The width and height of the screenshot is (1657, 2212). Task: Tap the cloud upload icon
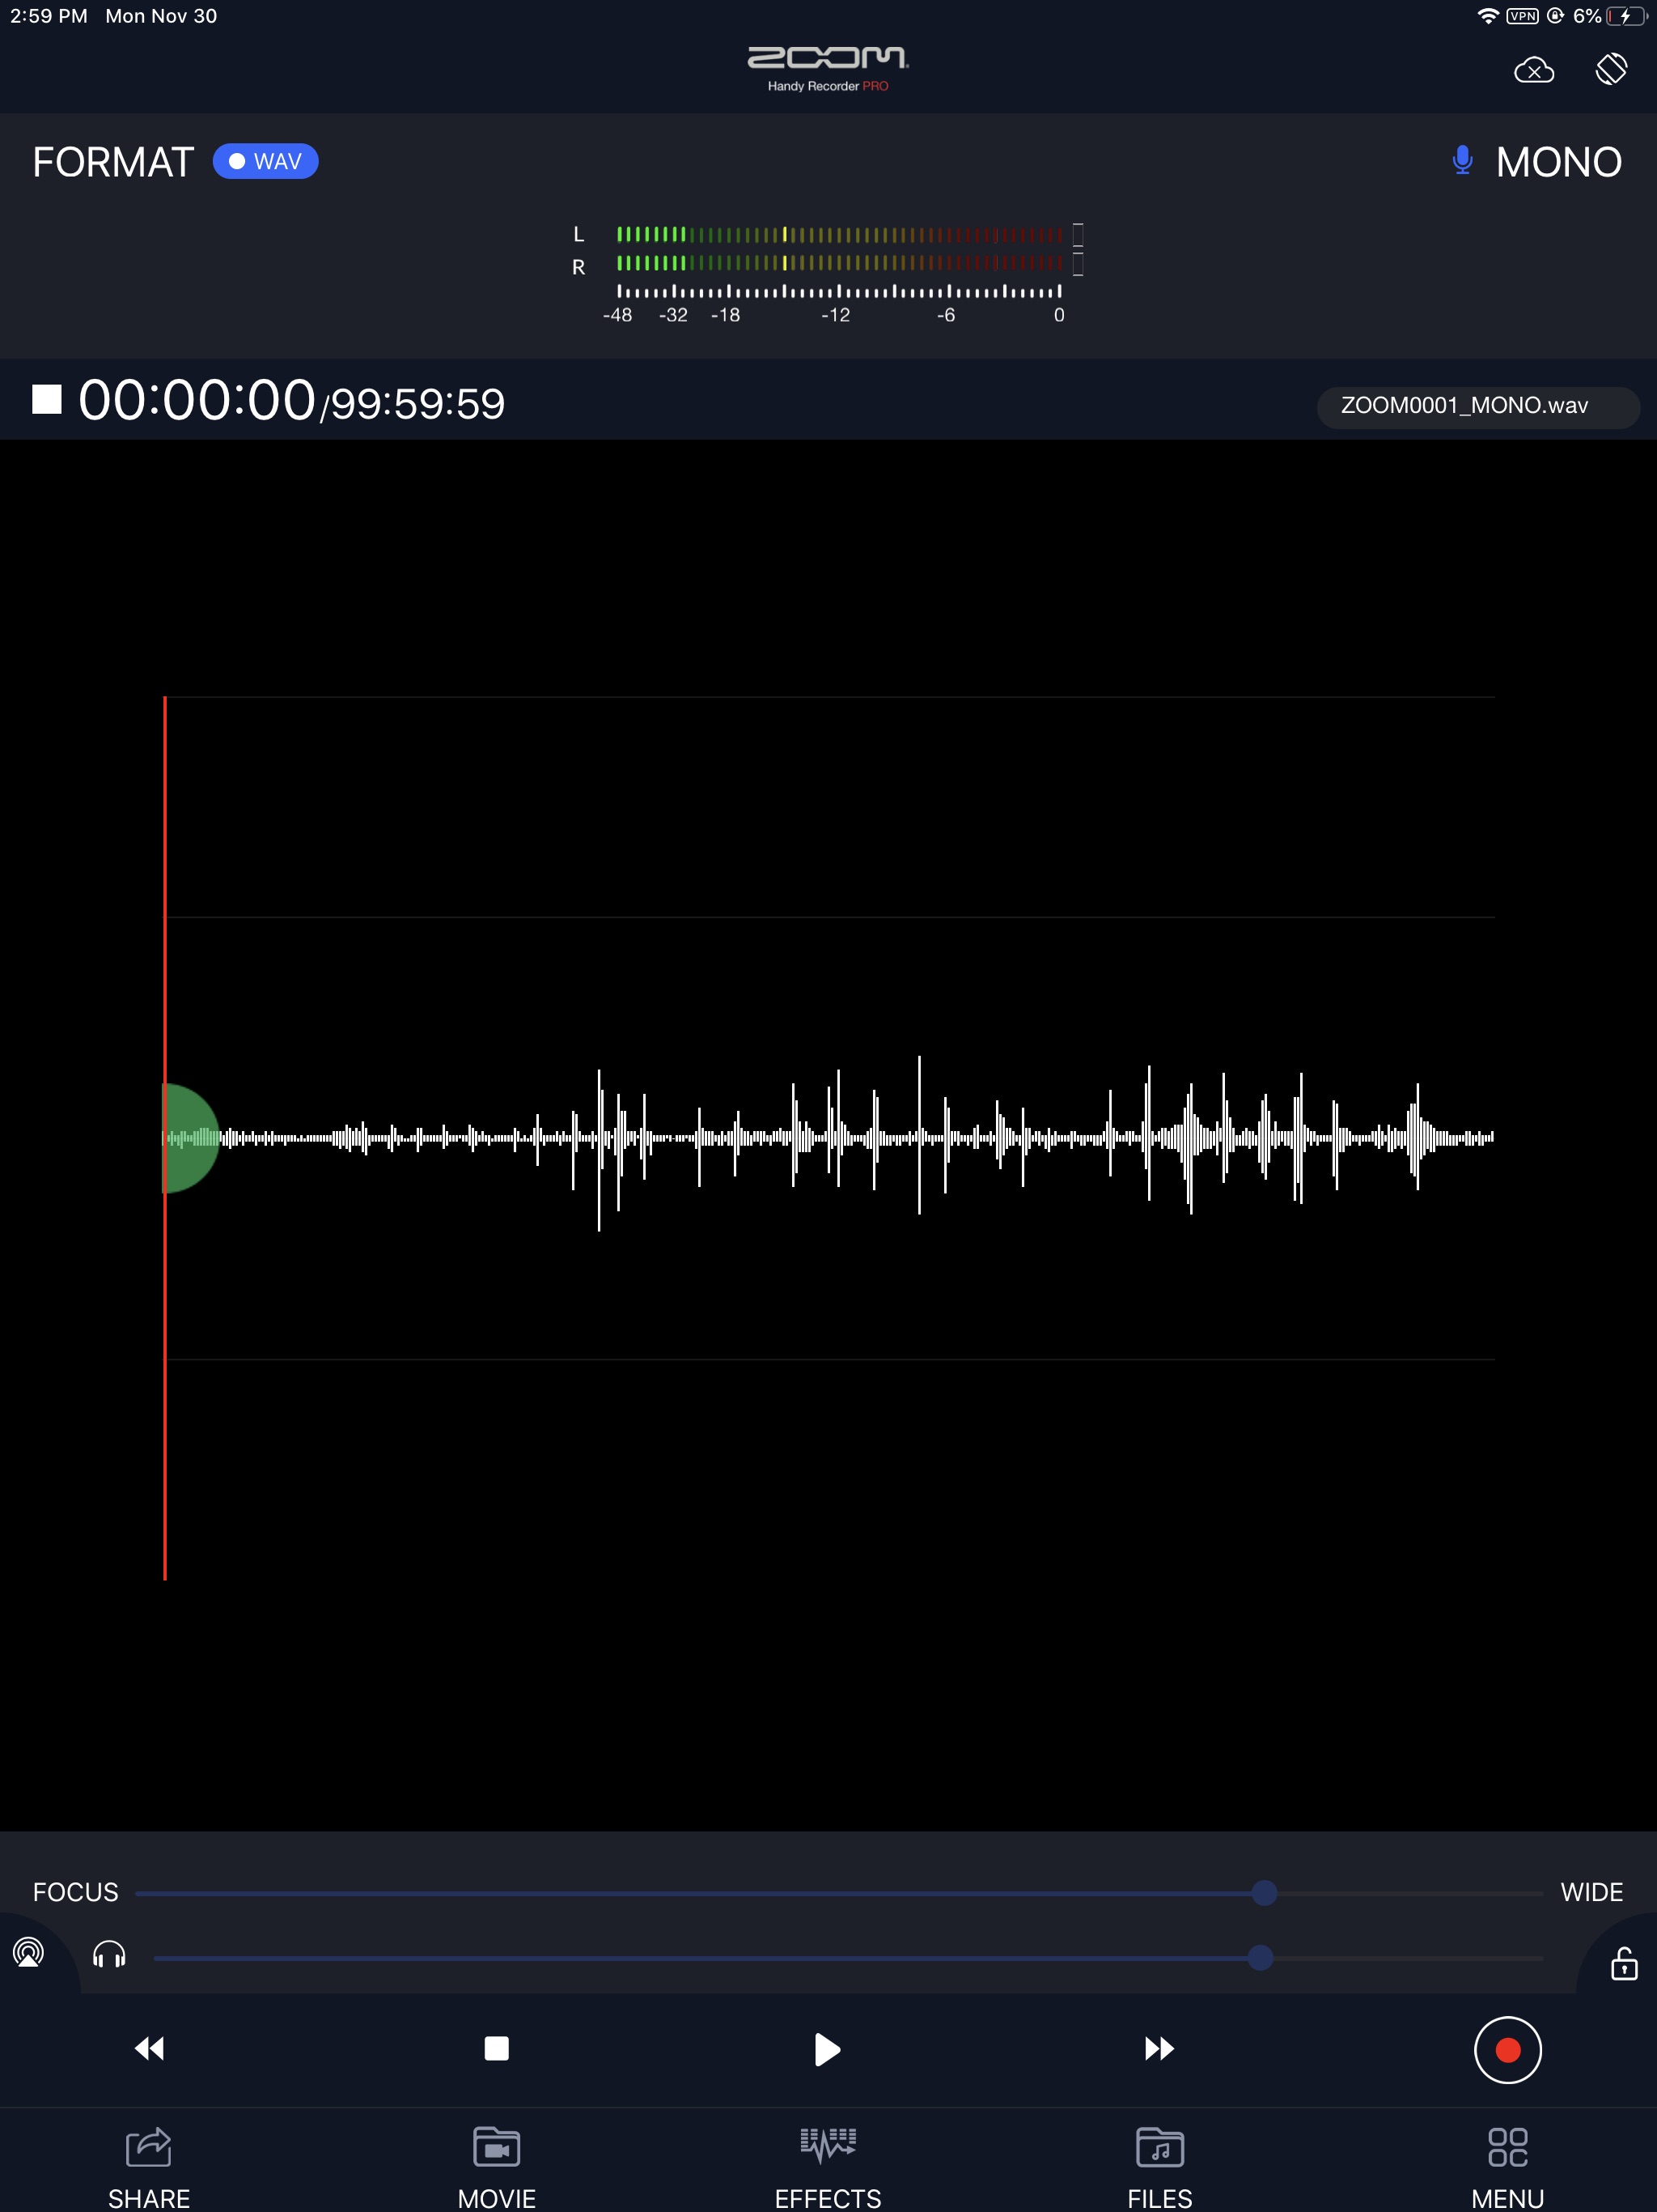1533,70
